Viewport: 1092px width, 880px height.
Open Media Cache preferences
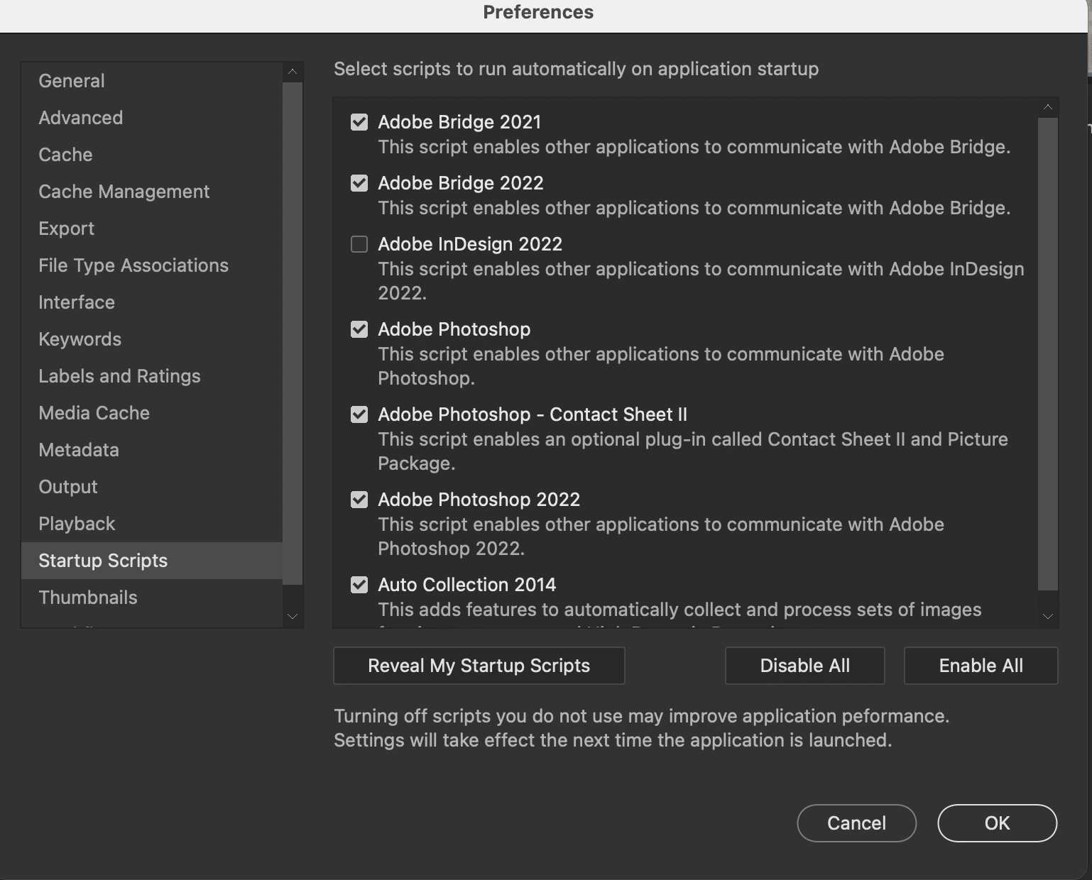152,413
